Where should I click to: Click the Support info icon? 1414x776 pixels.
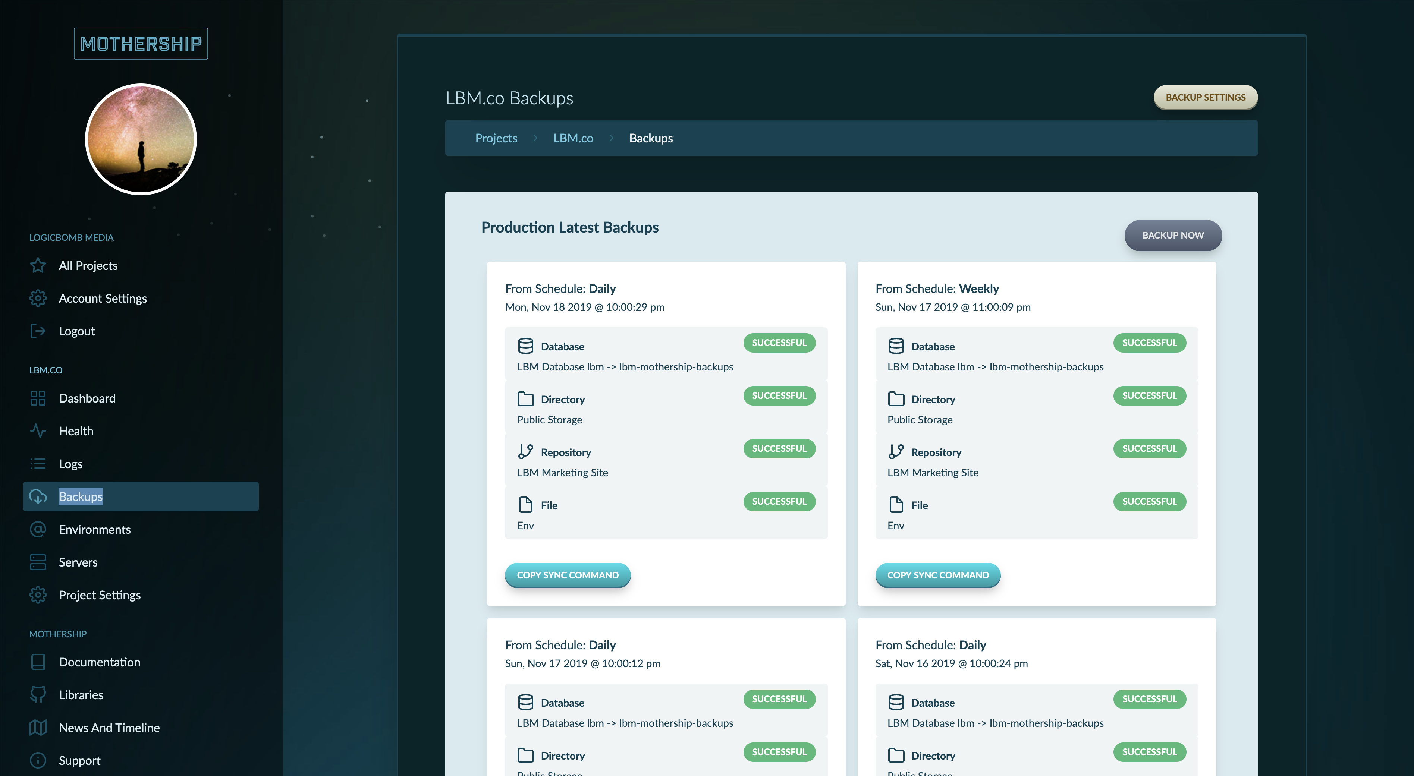pyautogui.click(x=37, y=760)
